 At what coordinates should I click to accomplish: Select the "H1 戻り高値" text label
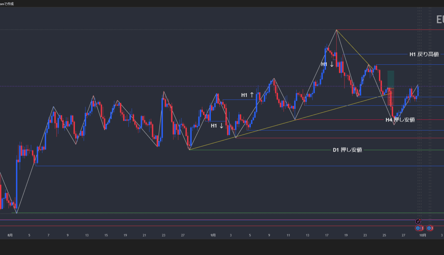(424, 54)
